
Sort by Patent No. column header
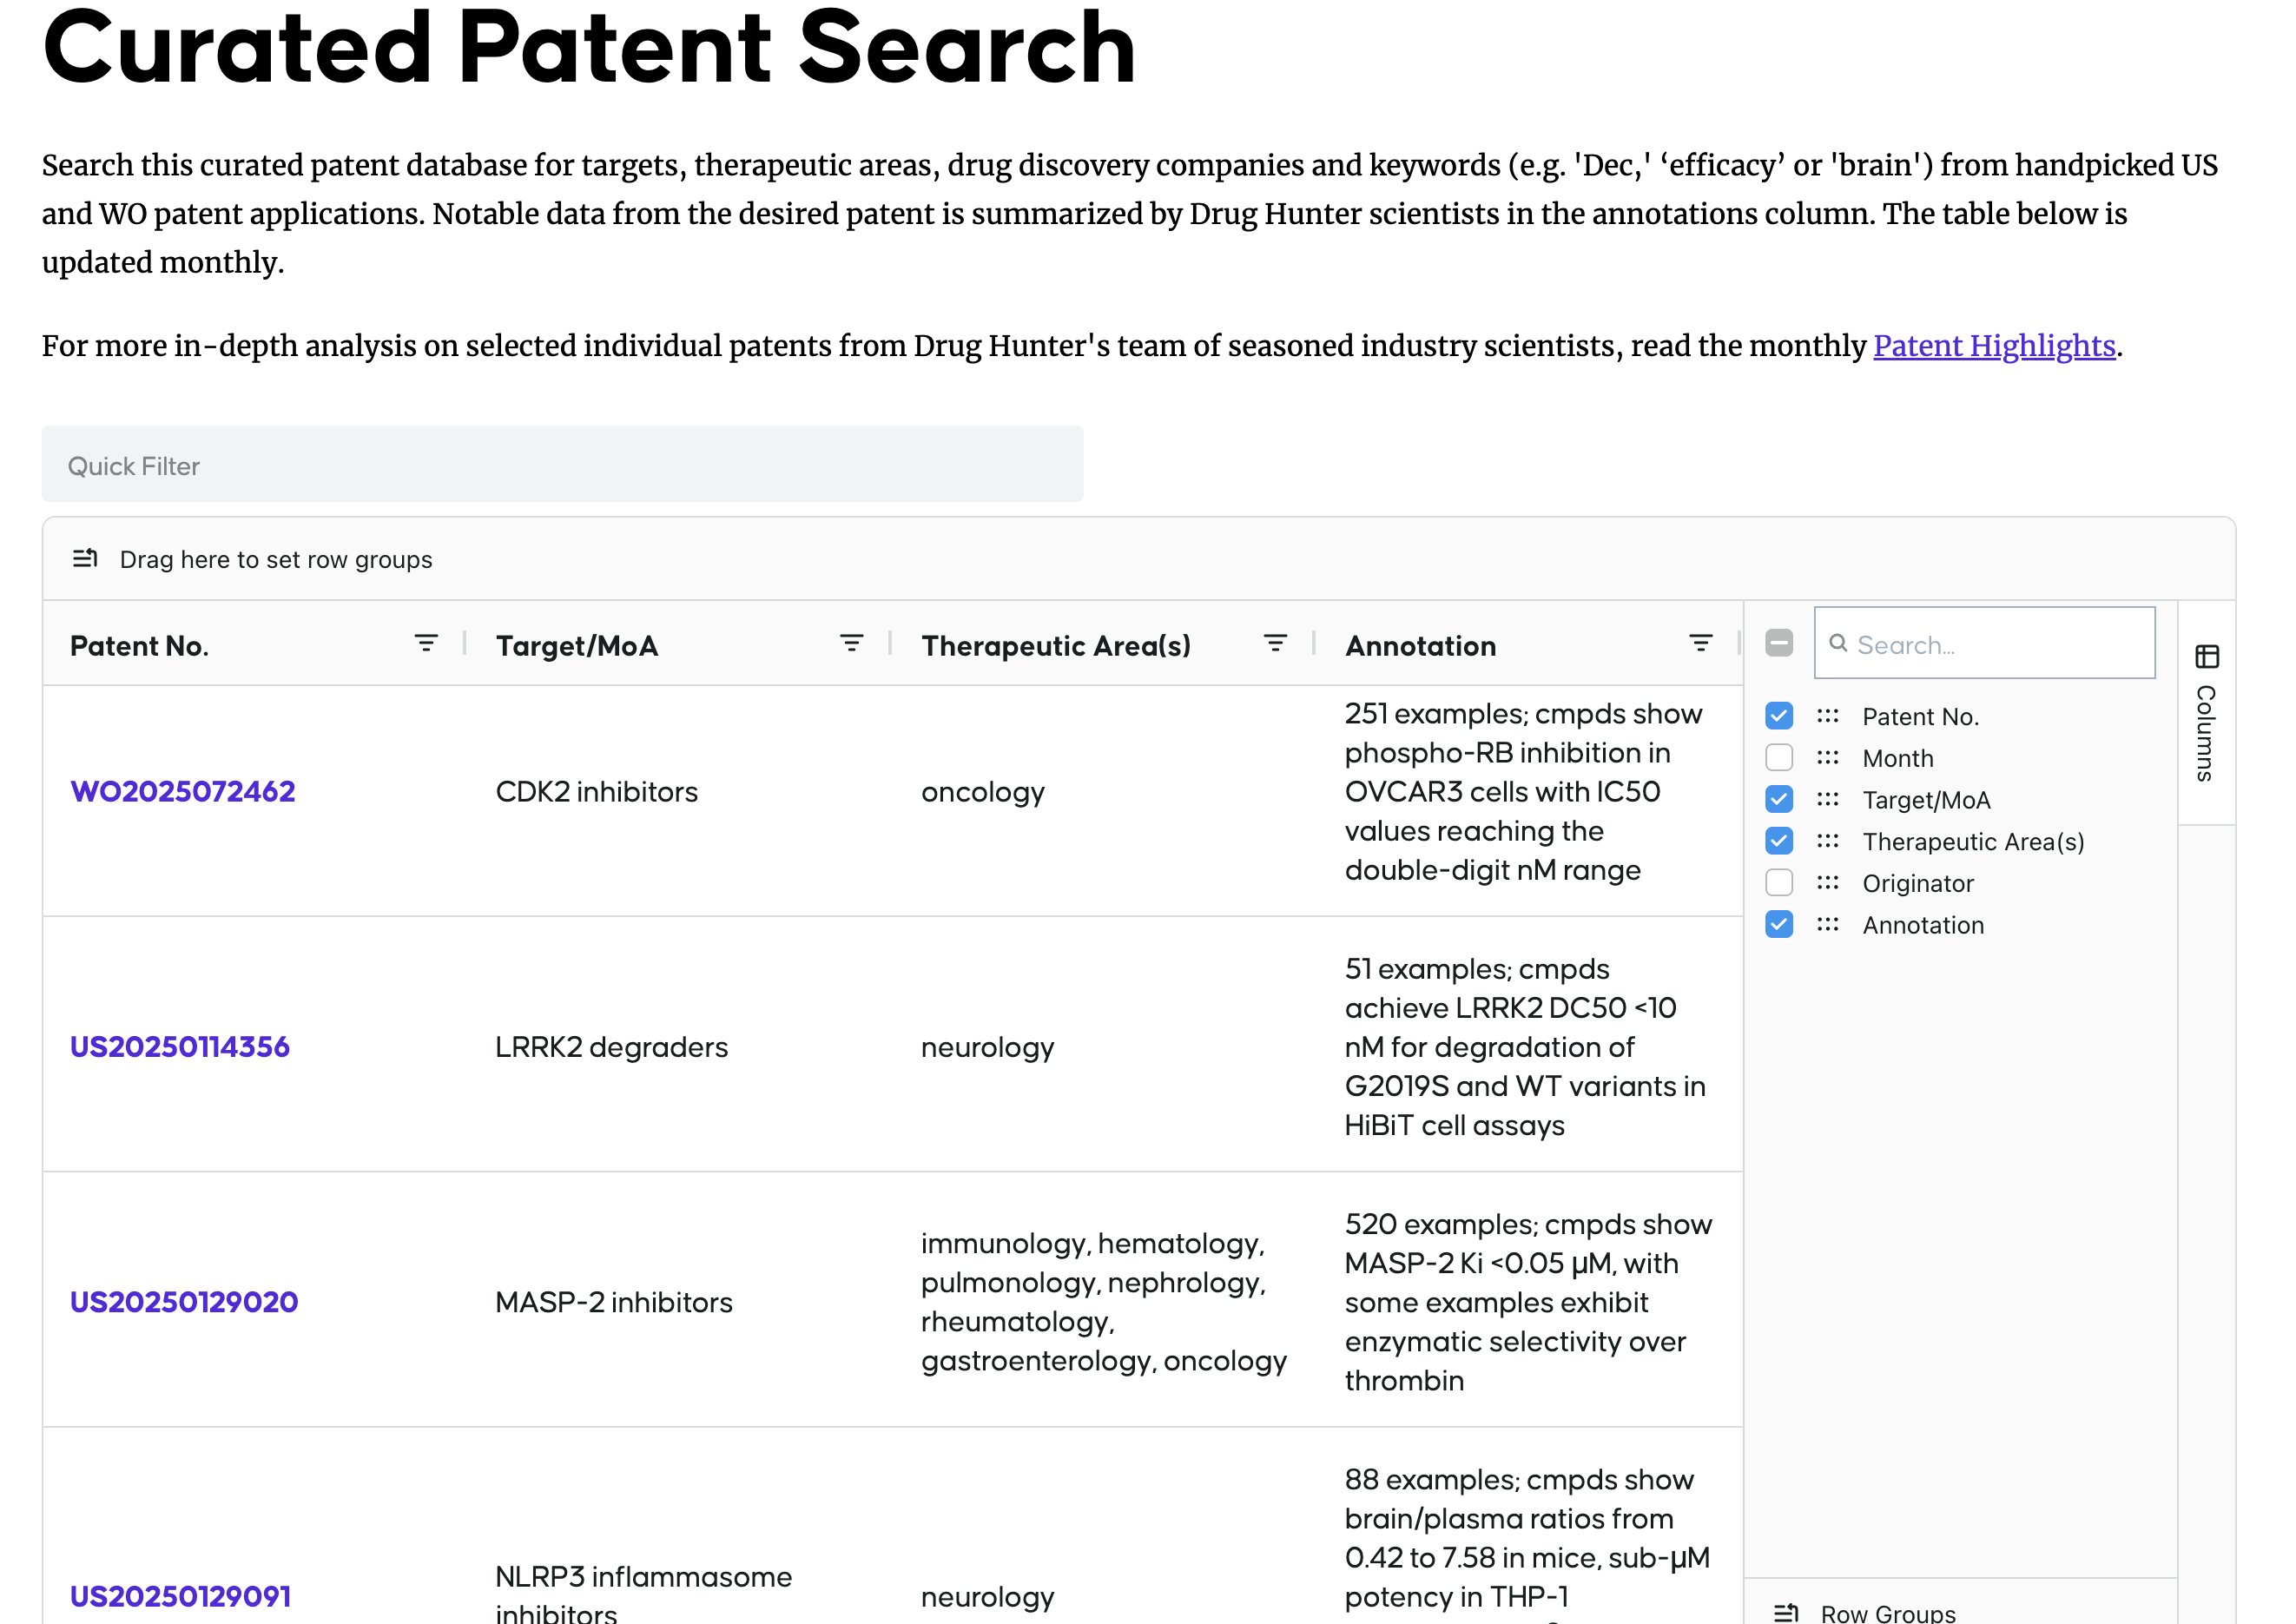[x=140, y=646]
